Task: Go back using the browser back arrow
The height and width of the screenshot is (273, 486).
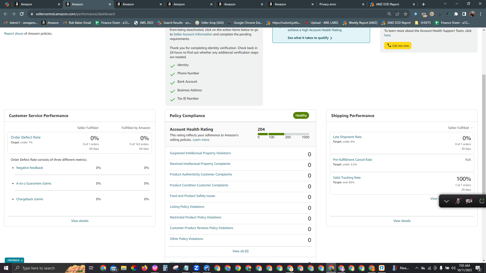Action: [x=6, y=14]
